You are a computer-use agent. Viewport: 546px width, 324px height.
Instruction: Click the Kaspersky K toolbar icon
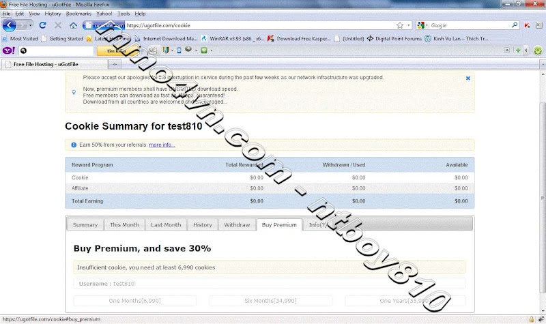[x=527, y=25]
